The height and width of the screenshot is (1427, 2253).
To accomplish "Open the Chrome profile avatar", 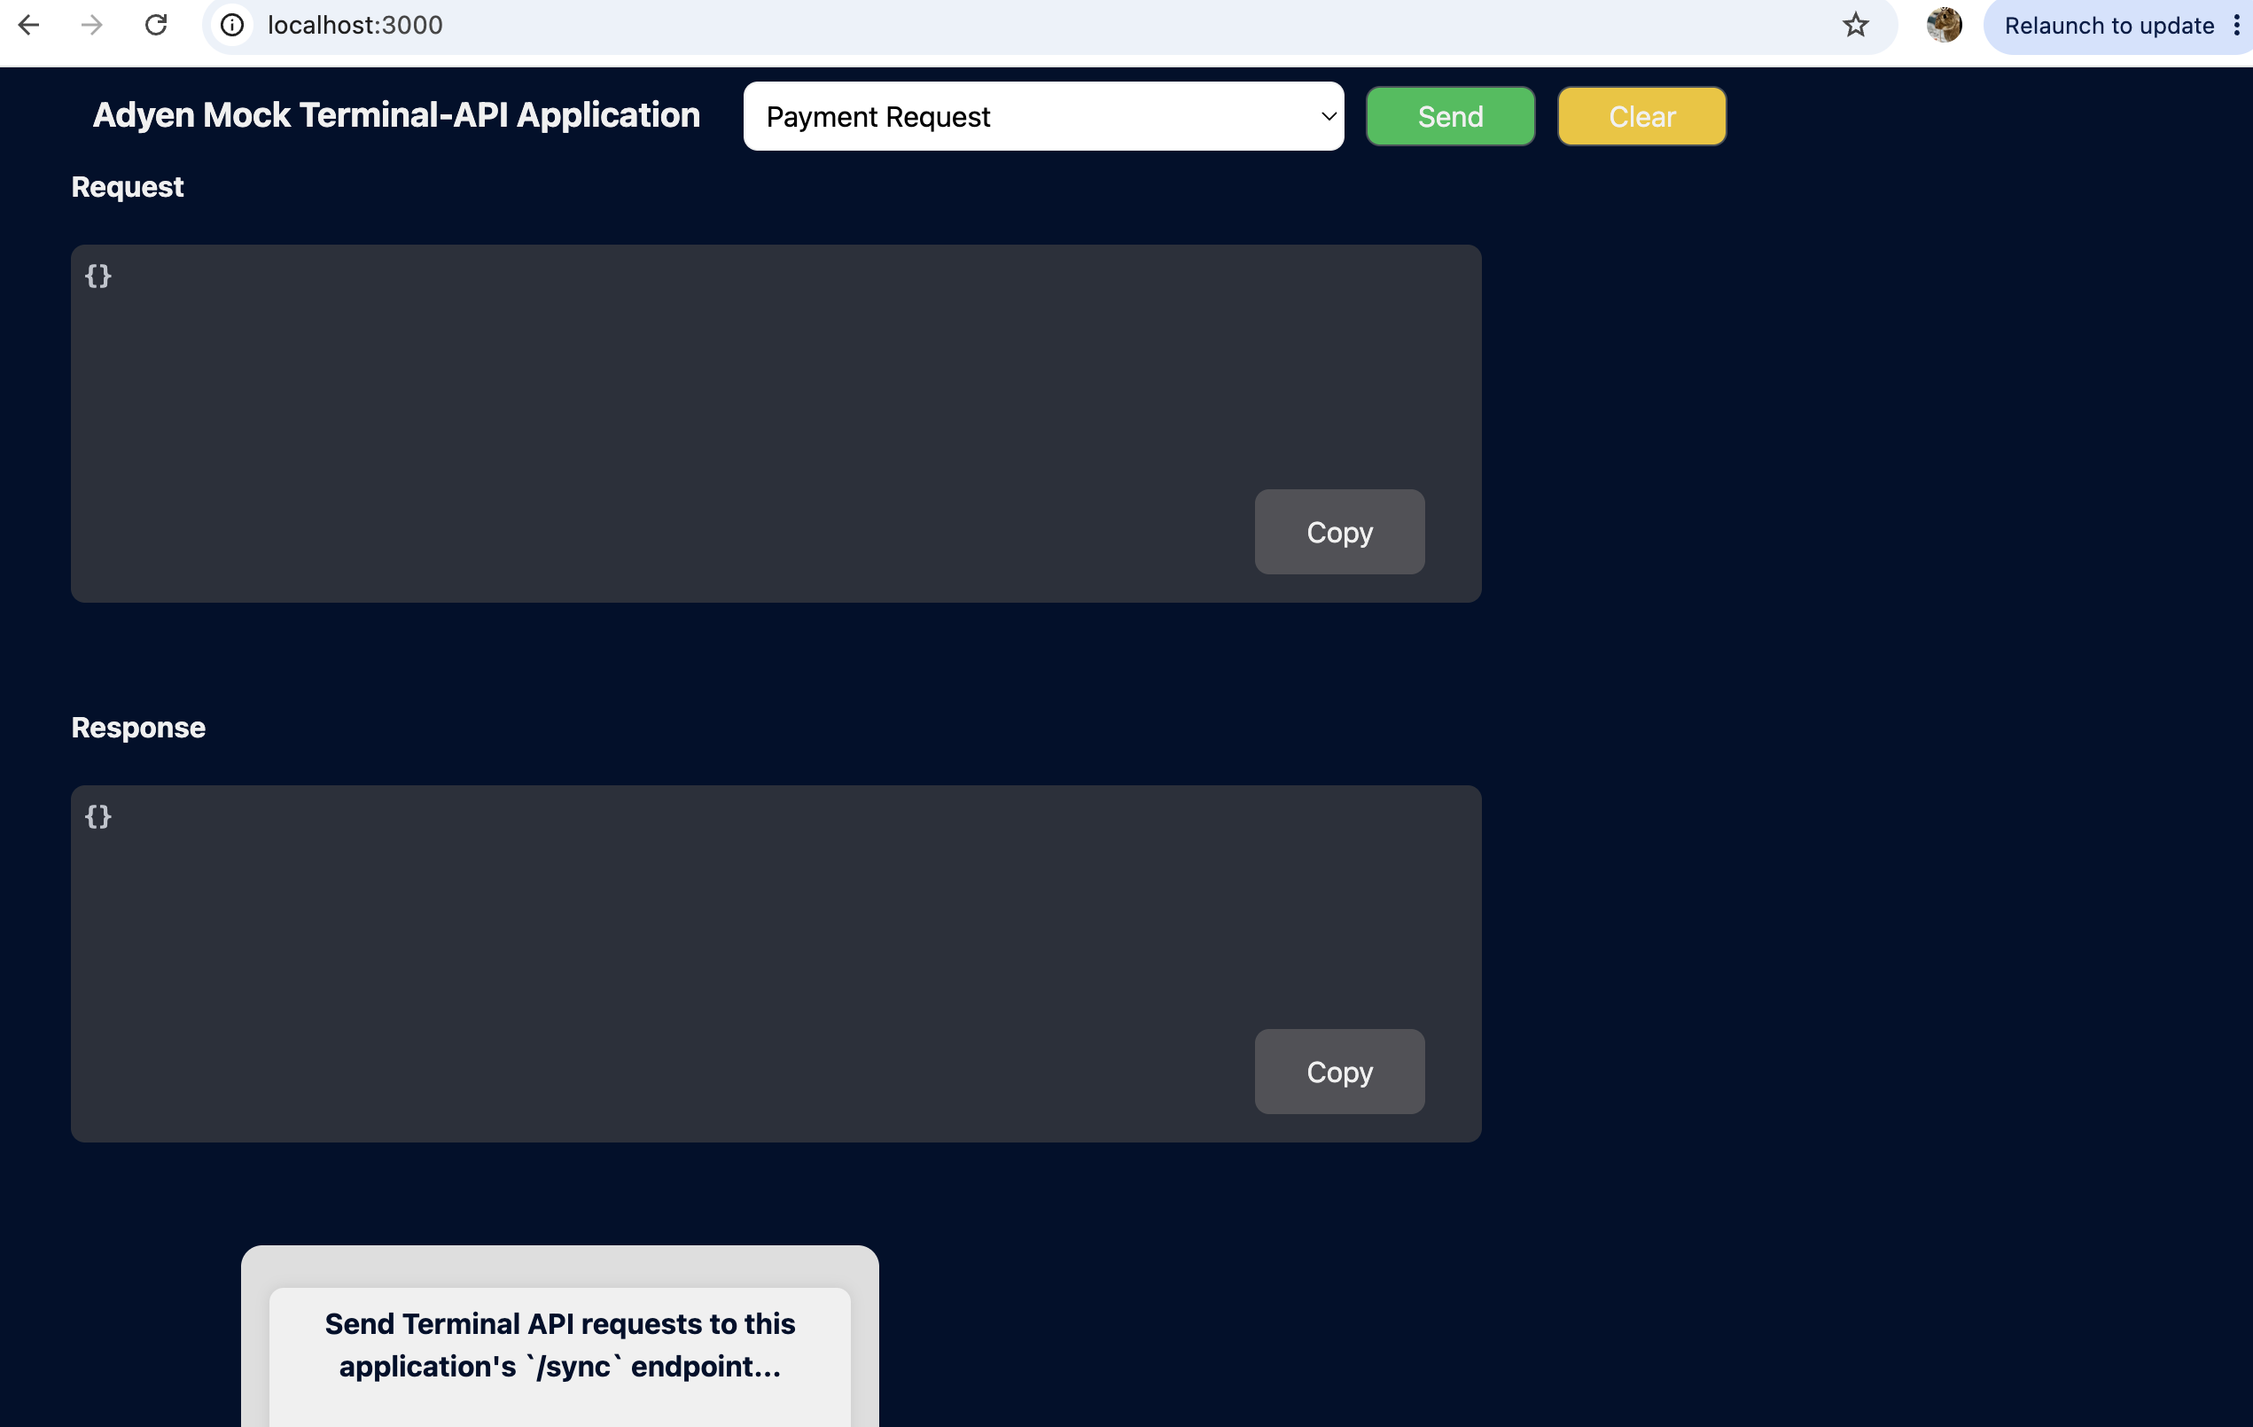I will pyautogui.click(x=1944, y=26).
